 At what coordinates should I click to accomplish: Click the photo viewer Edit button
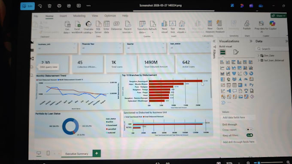(x=27, y=6)
